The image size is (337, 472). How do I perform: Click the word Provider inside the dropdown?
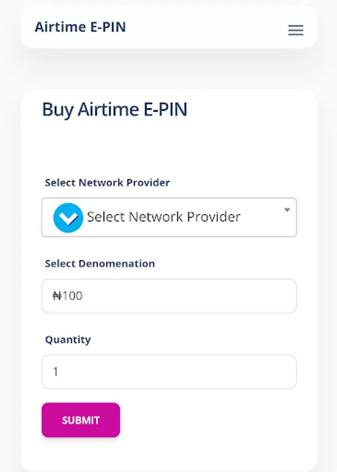click(x=213, y=217)
